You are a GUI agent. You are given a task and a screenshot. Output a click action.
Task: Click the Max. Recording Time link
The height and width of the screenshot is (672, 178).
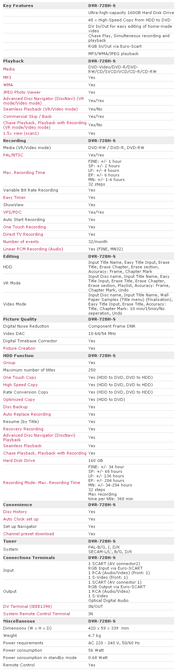tap(24, 173)
